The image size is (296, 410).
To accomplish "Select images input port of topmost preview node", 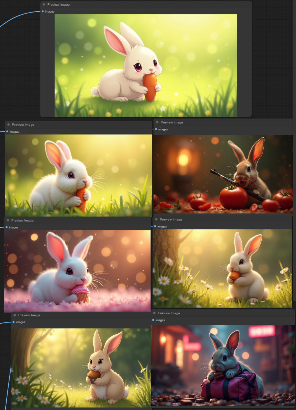I will tap(43, 12).
